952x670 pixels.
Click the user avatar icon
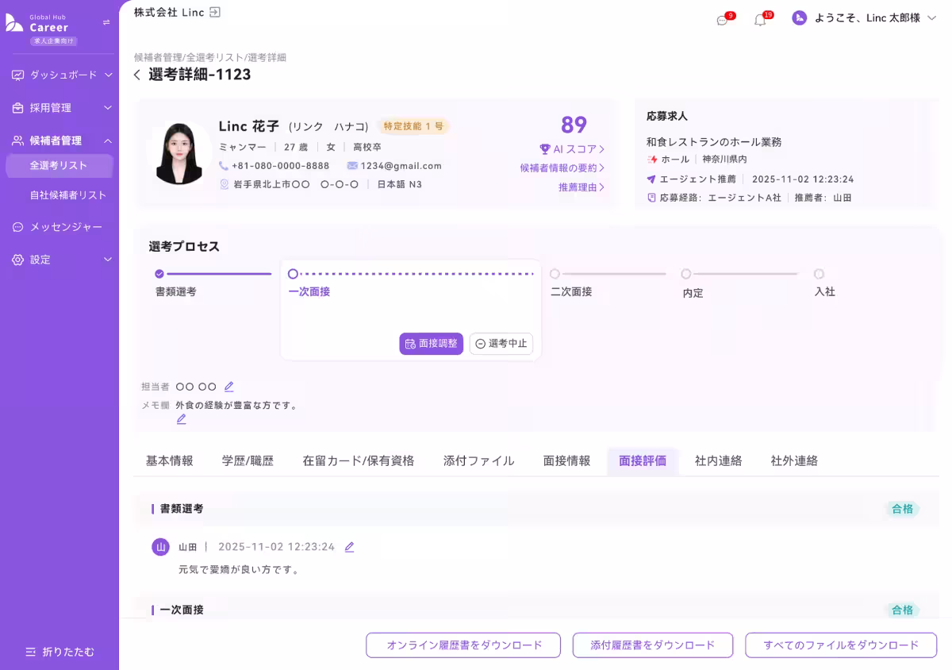coord(800,17)
